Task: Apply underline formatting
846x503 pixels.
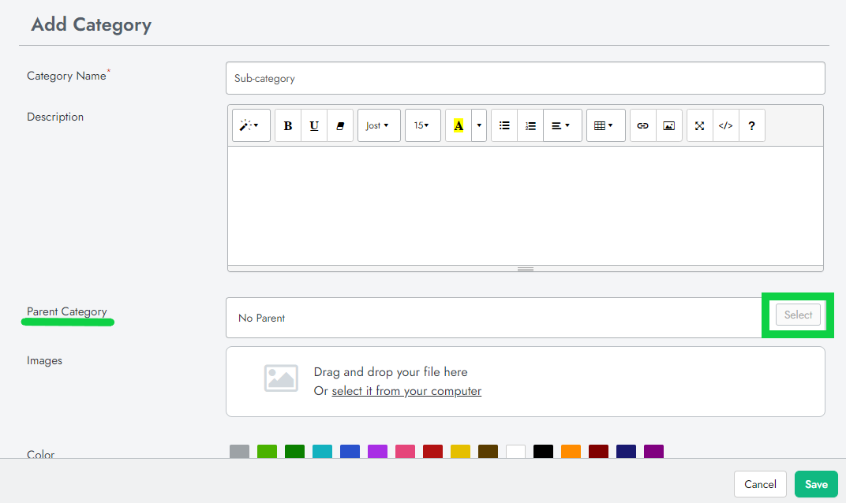Action: click(314, 125)
